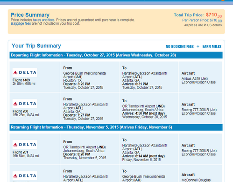233x182 pixels.
Task: Click 2h 06m, 688 mi duration text
Action: click(x=24, y=84)
